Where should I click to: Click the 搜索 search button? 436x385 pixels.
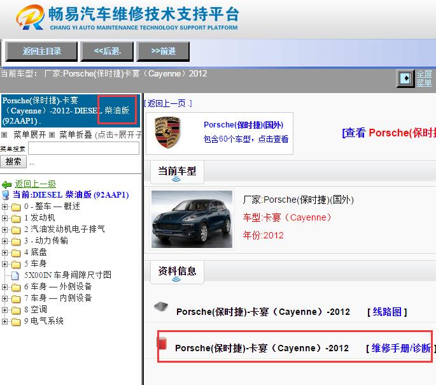(13, 161)
